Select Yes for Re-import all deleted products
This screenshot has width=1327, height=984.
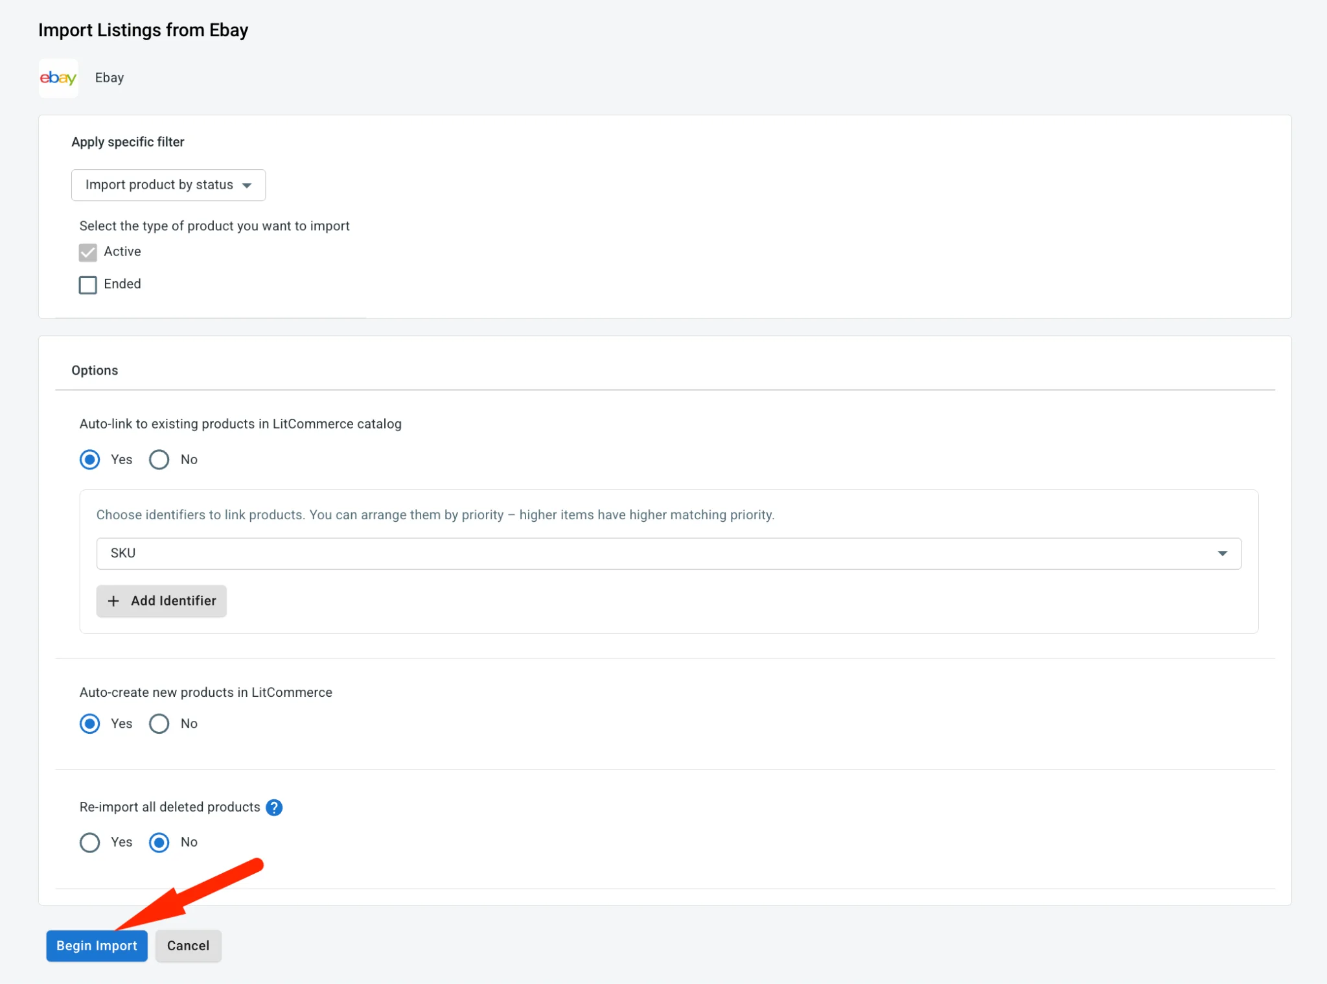90,843
